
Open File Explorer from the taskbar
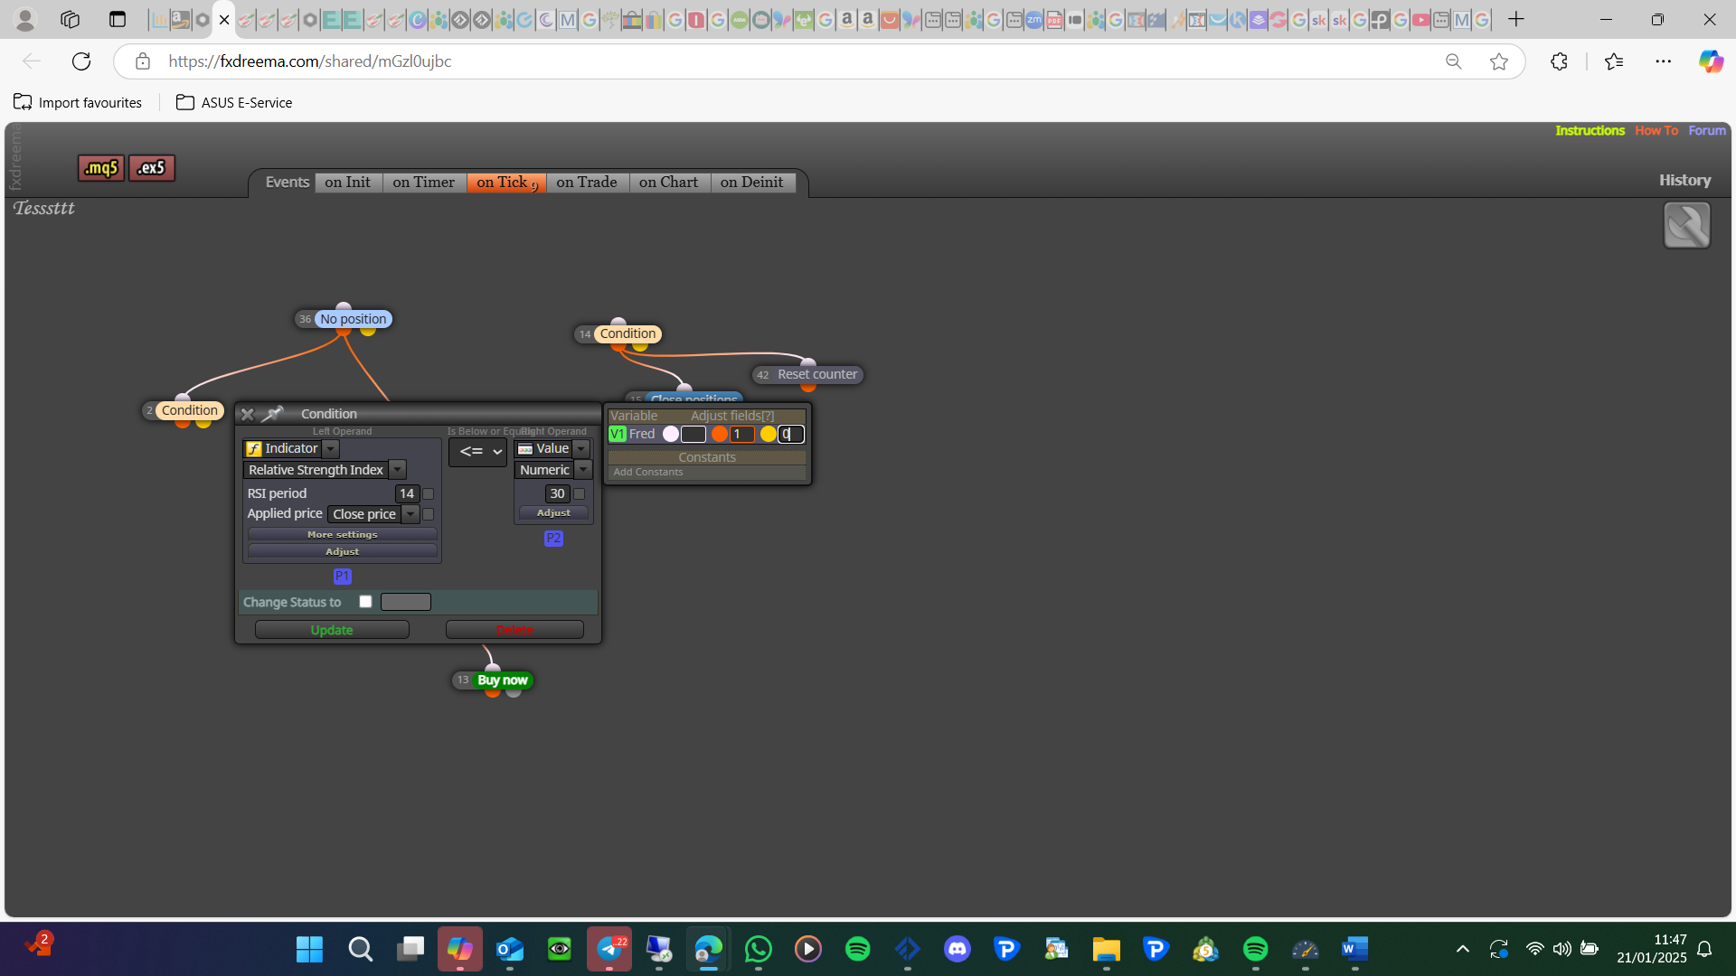pos(1107,949)
